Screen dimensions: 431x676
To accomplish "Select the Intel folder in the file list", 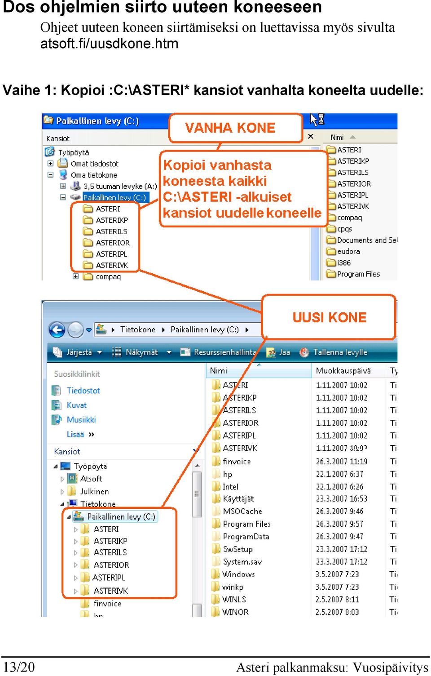I will click(230, 487).
